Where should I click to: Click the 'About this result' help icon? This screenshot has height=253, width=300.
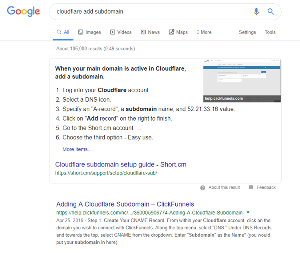pyautogui.click(x=203, y=187)
